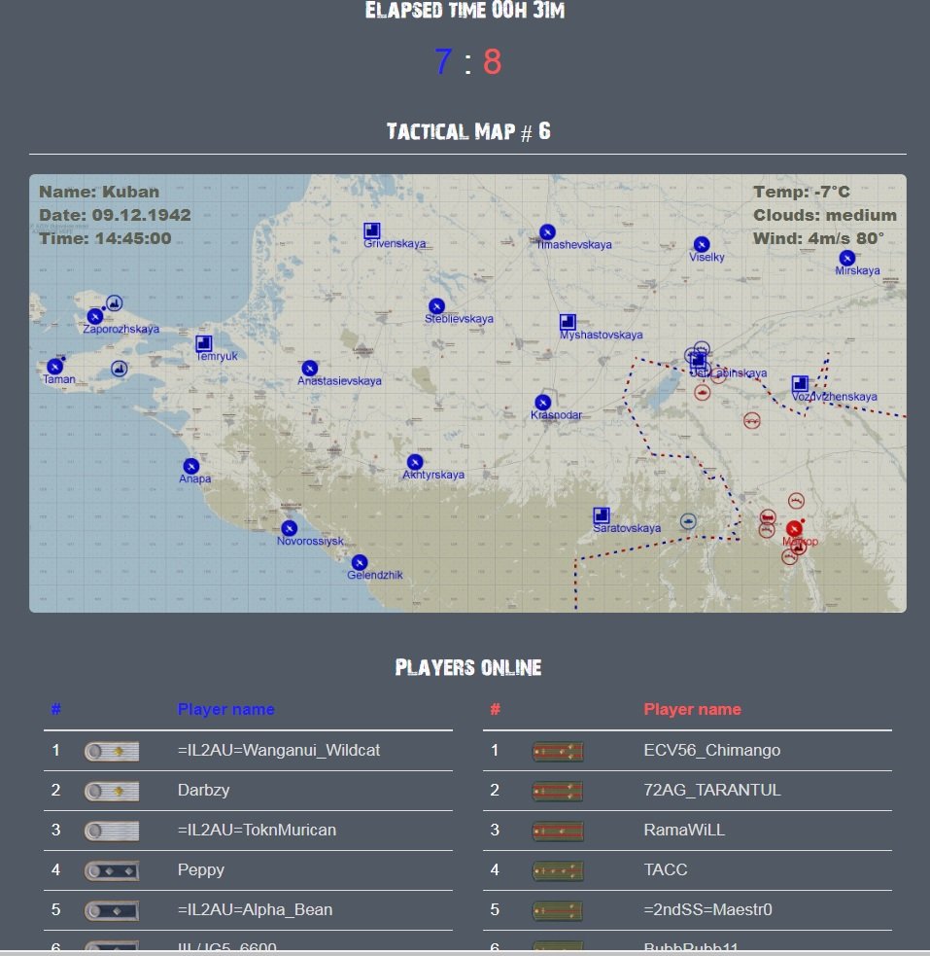Screen dimensions: 930x956
Task: Click the rank insignia beside RamaWiLL
Action: (x=558, y=831)
